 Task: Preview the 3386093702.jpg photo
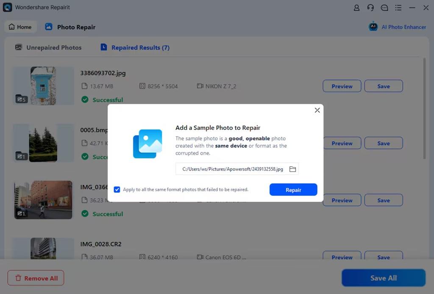click(342, 86)
